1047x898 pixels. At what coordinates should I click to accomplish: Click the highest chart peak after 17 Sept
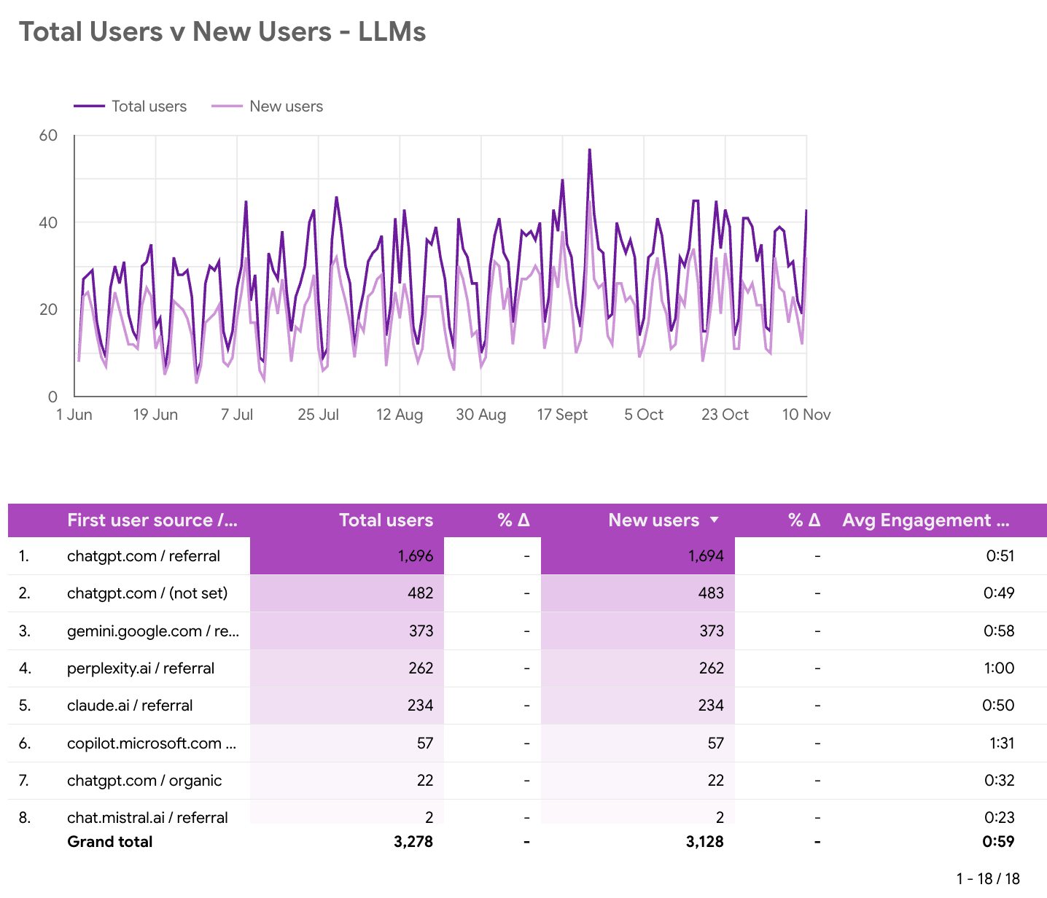(589, 150)
